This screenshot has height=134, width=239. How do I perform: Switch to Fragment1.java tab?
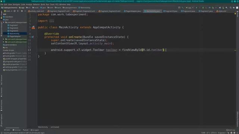pos(206,11)
